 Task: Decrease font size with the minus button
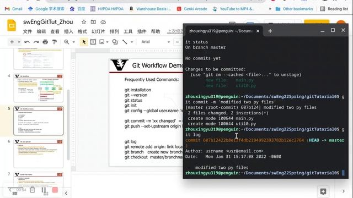click(178, 42)
